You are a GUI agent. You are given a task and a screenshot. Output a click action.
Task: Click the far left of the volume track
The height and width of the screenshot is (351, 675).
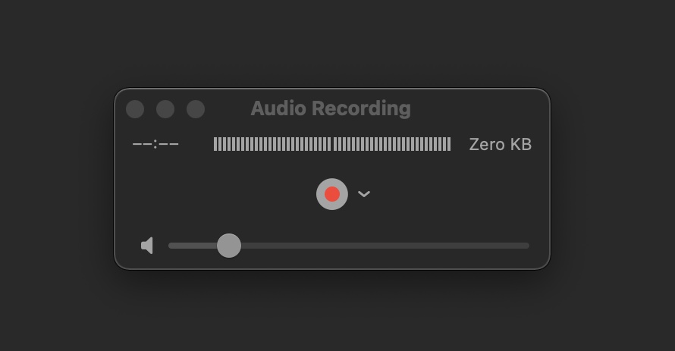tap(171, 246)
